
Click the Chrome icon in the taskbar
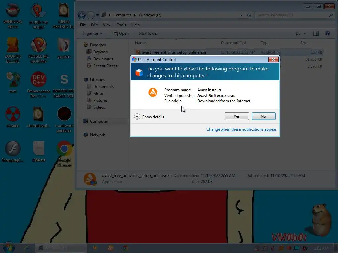click(126, 248)
